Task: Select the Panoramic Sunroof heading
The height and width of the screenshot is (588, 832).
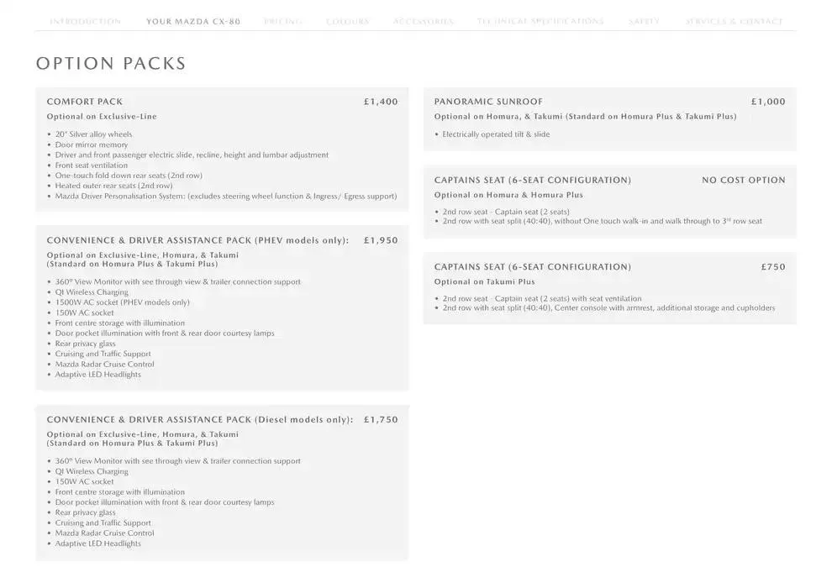Action: pos(488,102)
